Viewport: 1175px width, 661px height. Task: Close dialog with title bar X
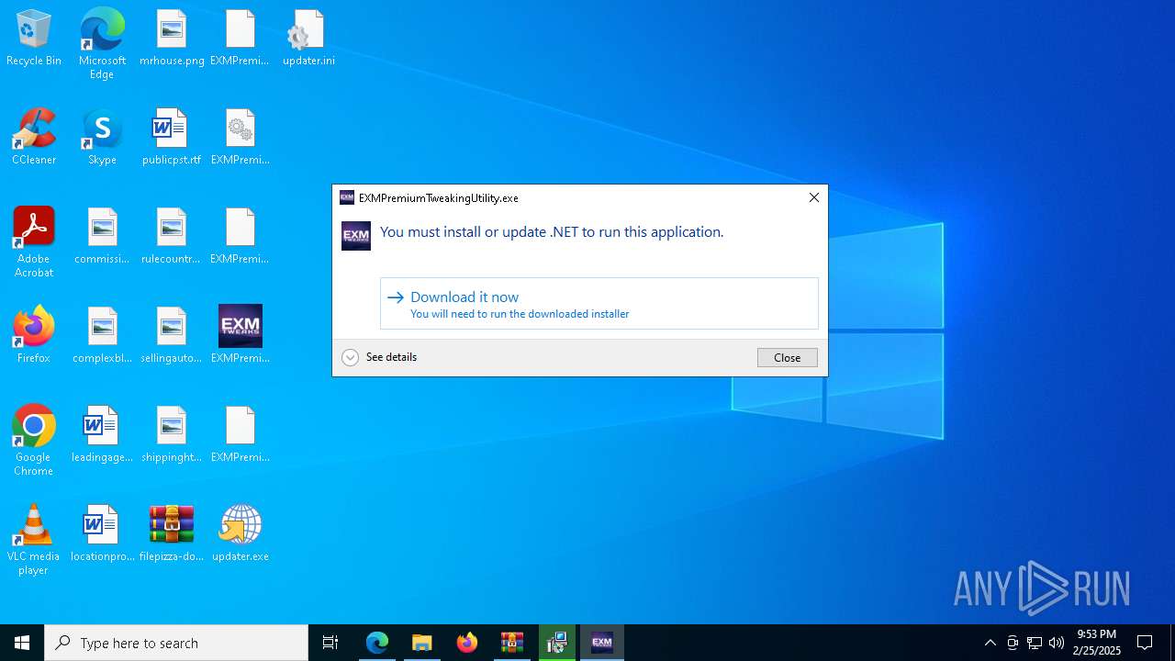click(x=814, y=197)
